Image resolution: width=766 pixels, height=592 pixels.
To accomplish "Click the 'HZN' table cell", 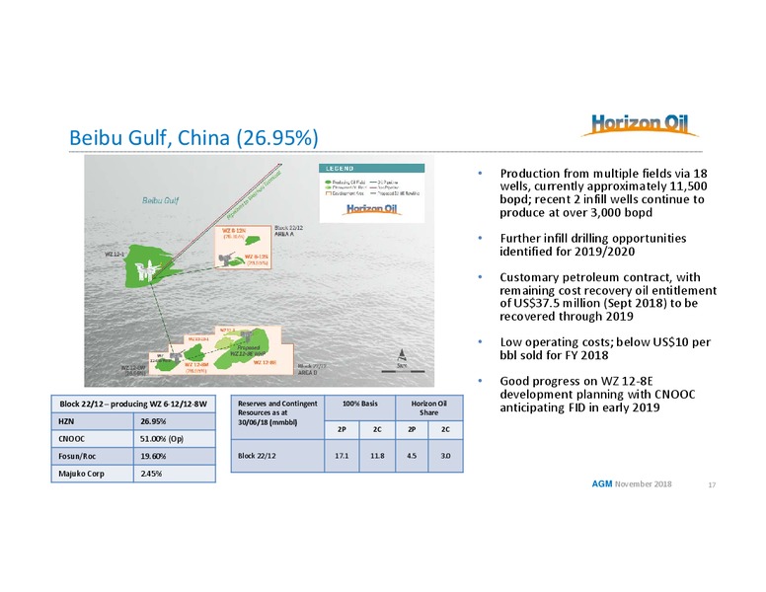I will (x=93, y=421).
